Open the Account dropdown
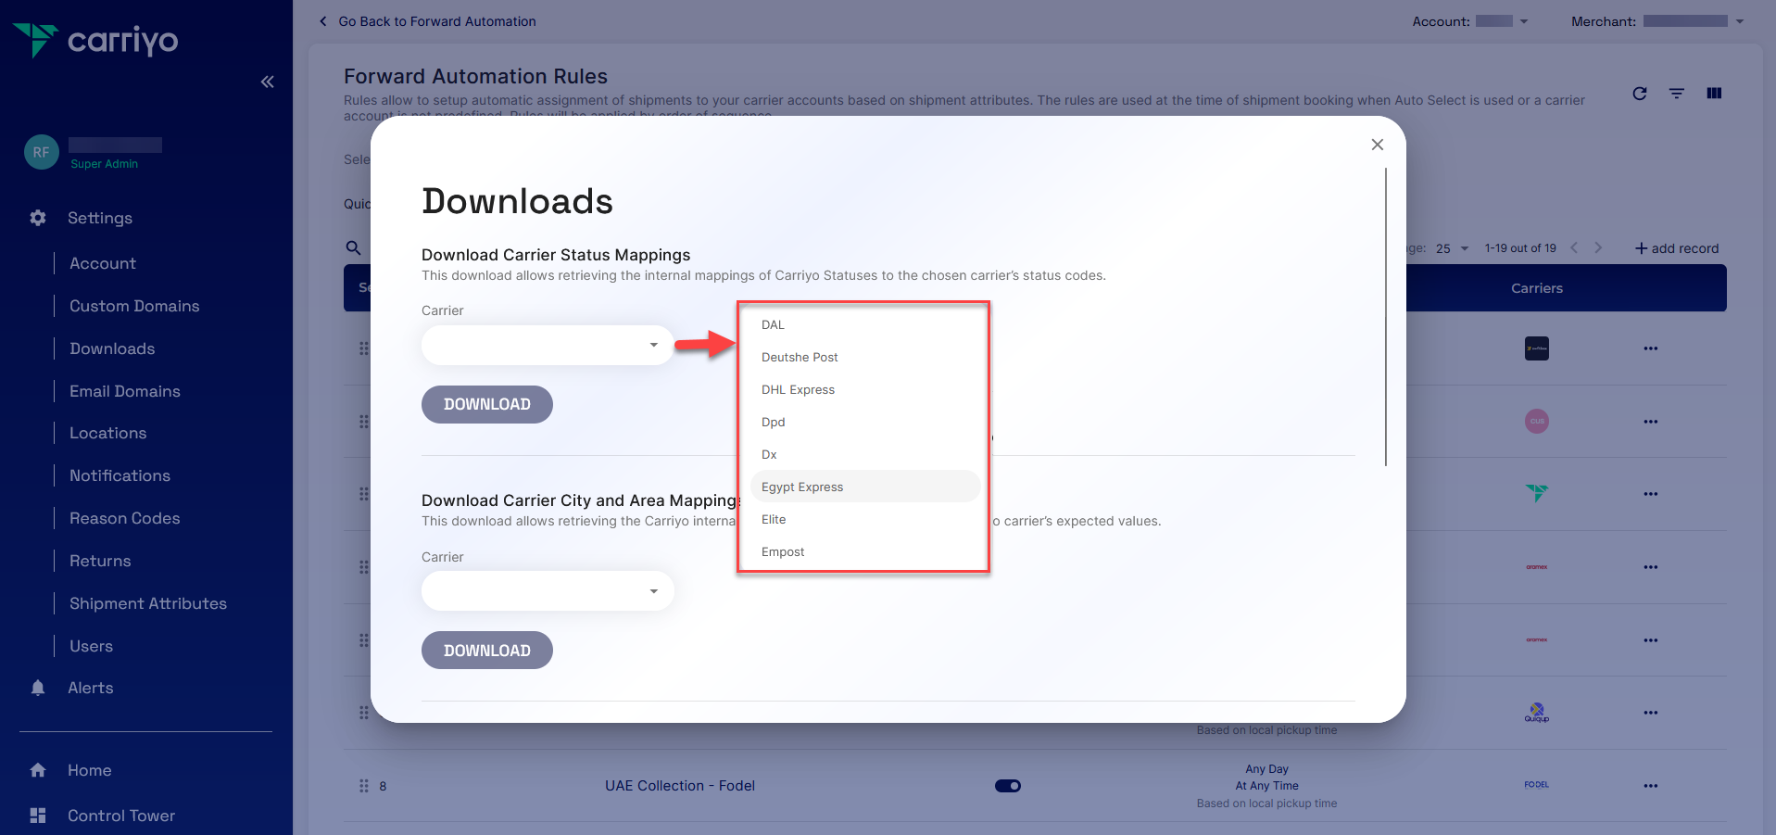 click(x=1502, y=21)
